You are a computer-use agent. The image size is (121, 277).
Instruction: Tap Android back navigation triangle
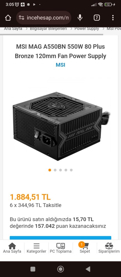point(88,269)
